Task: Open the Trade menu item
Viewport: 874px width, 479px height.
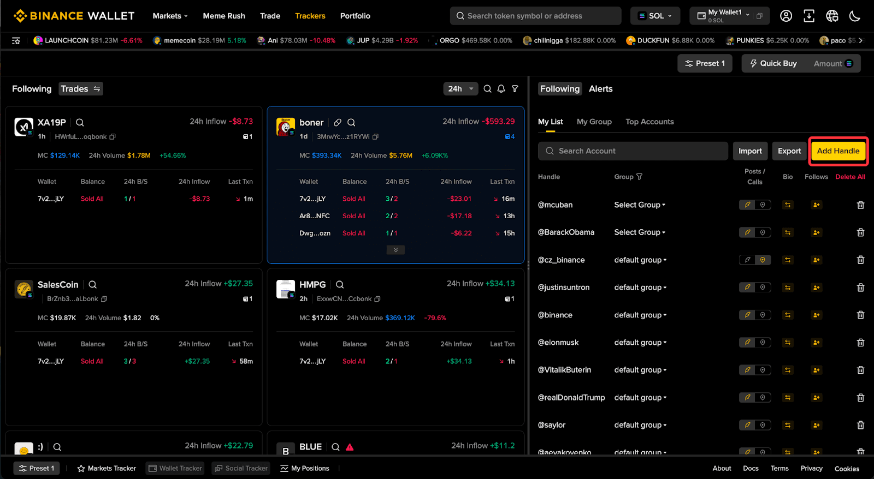Action: [x=270, y=16]
